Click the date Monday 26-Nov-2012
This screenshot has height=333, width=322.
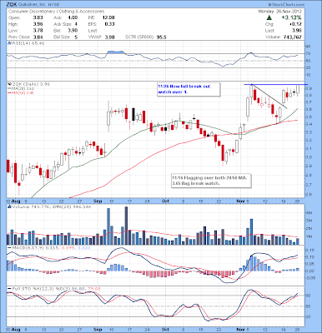tap(279, 12)
